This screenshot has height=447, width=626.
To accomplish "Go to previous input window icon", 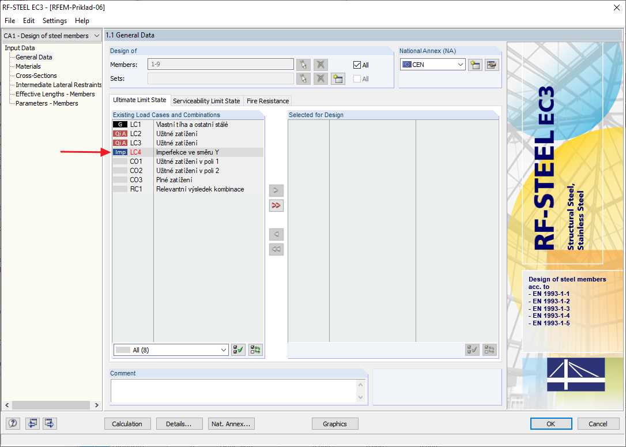I will (x=32, y=423).
